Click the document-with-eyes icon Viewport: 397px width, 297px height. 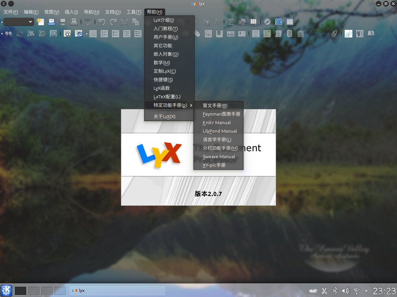click(x=67, y=34)
